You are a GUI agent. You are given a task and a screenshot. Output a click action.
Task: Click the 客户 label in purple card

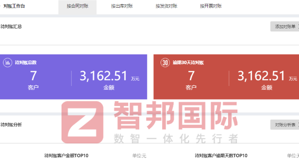click(x=33, y=88)
